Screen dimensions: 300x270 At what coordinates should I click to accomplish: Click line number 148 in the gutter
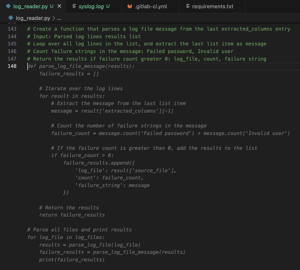(12, 66)
